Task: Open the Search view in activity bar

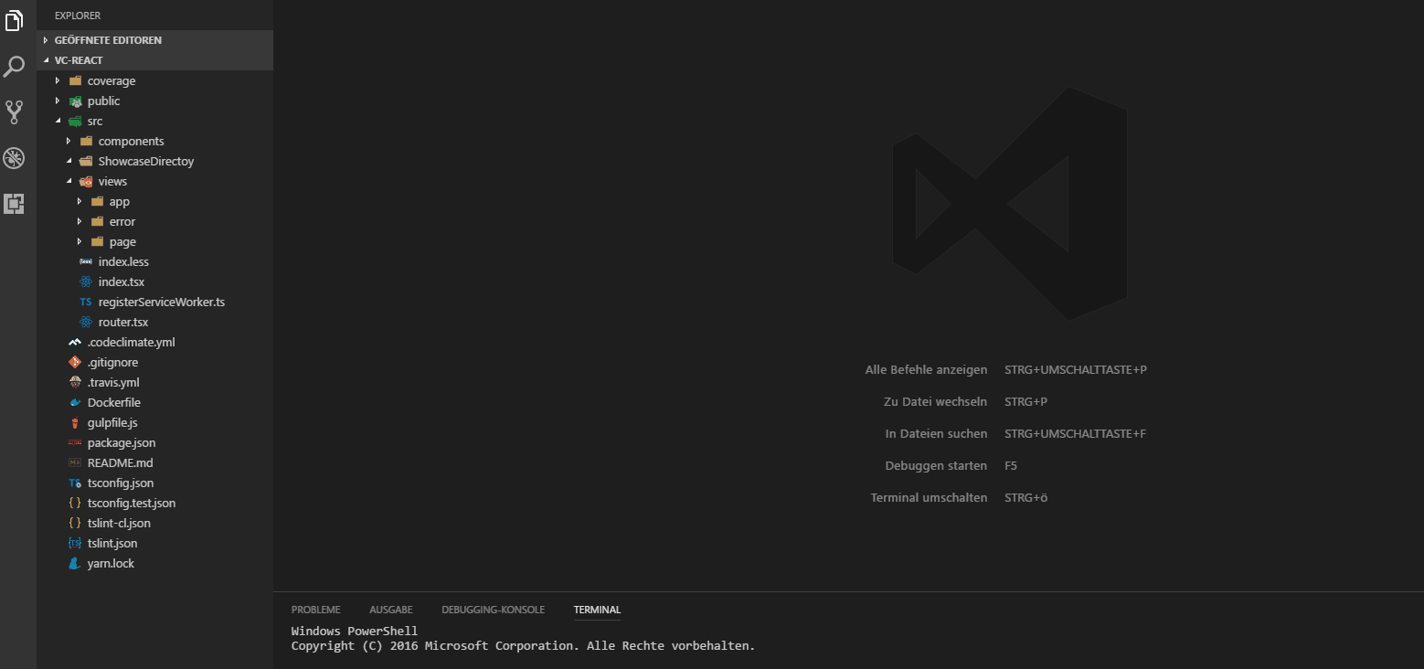Action: tap(15, 67)
